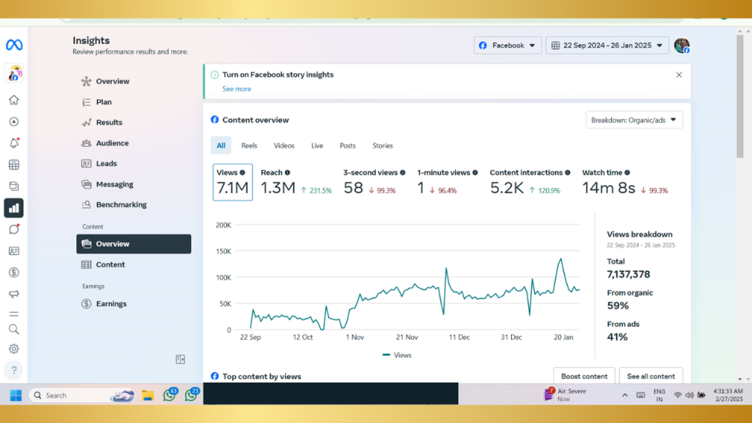Collapse the Insights side panel
Screen dimensions: 752x423
(x=181, y=359)
